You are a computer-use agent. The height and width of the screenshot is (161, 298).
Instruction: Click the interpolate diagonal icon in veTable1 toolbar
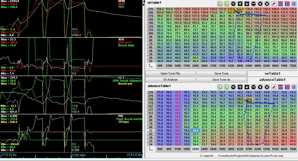274,4
